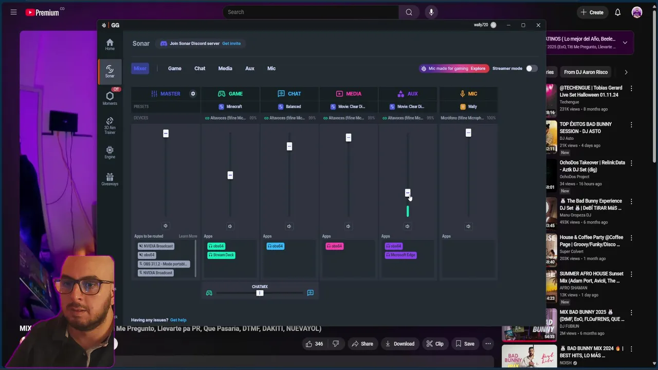Open Aux preset Movie: Clear Dialogue dropdown
Image resolution: width=658 pixels, height=370 pixels.
(x=408, y=106)
